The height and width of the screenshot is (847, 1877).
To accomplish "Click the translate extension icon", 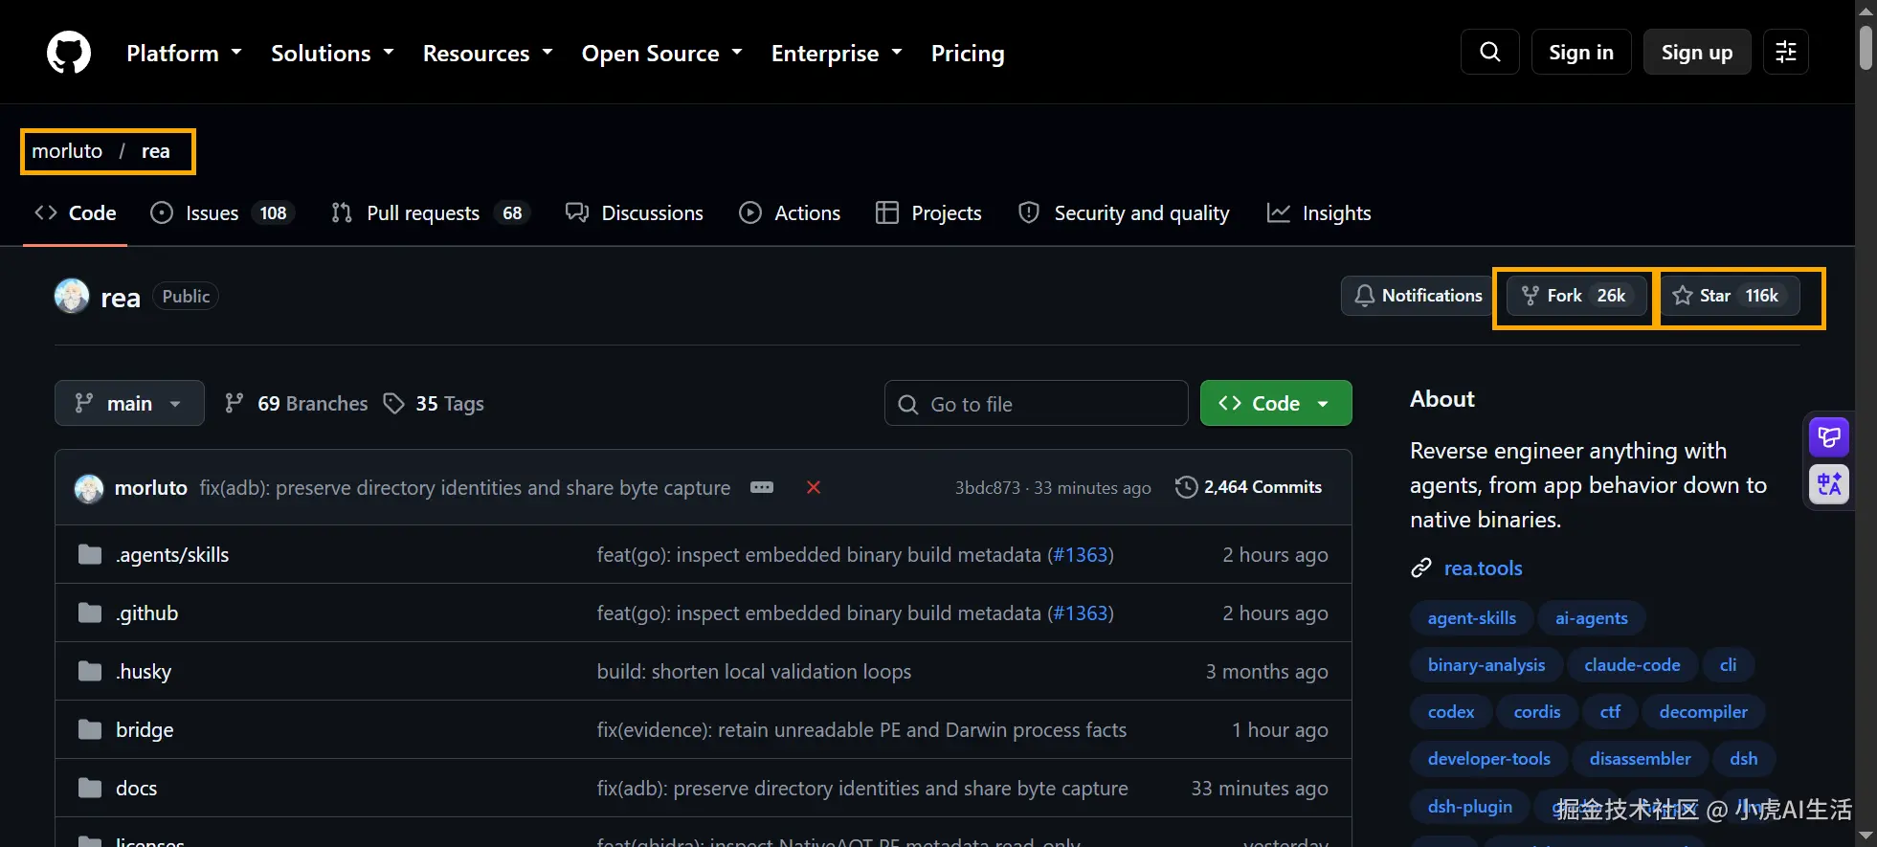I will pos(1829,484).
